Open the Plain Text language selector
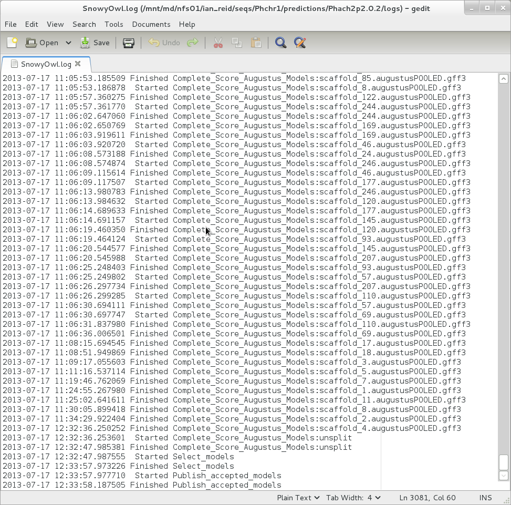511x505 pixels. (298, 497)
